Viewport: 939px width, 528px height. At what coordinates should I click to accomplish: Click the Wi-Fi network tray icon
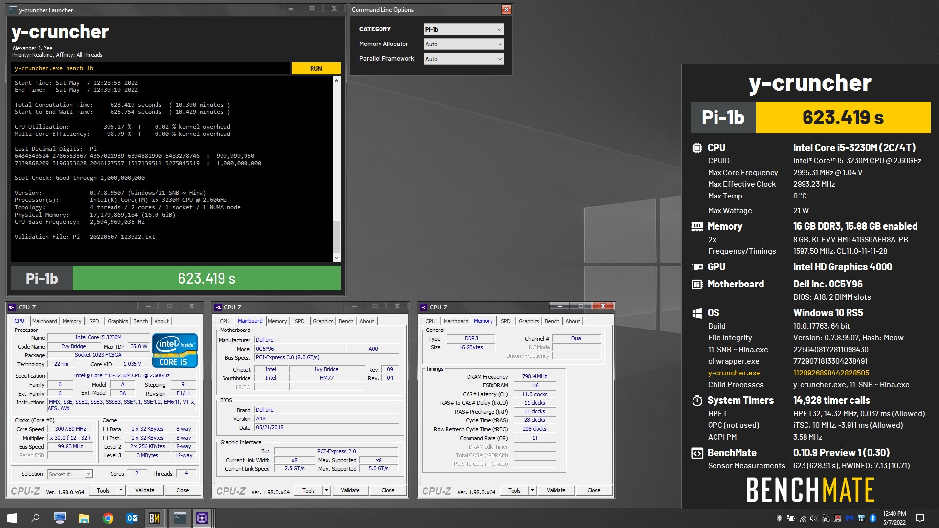(803, 518)
